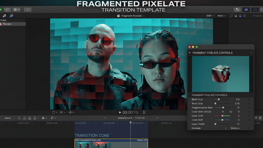This screenshot has height=148, width=263.
Task: Toggle keyframe diamond for first Block Size
Action: point(249,99)
